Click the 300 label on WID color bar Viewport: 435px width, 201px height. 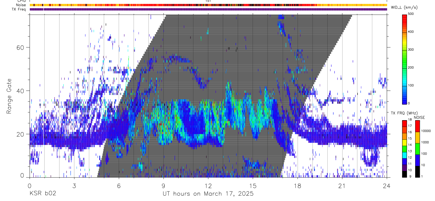point(411,50)
